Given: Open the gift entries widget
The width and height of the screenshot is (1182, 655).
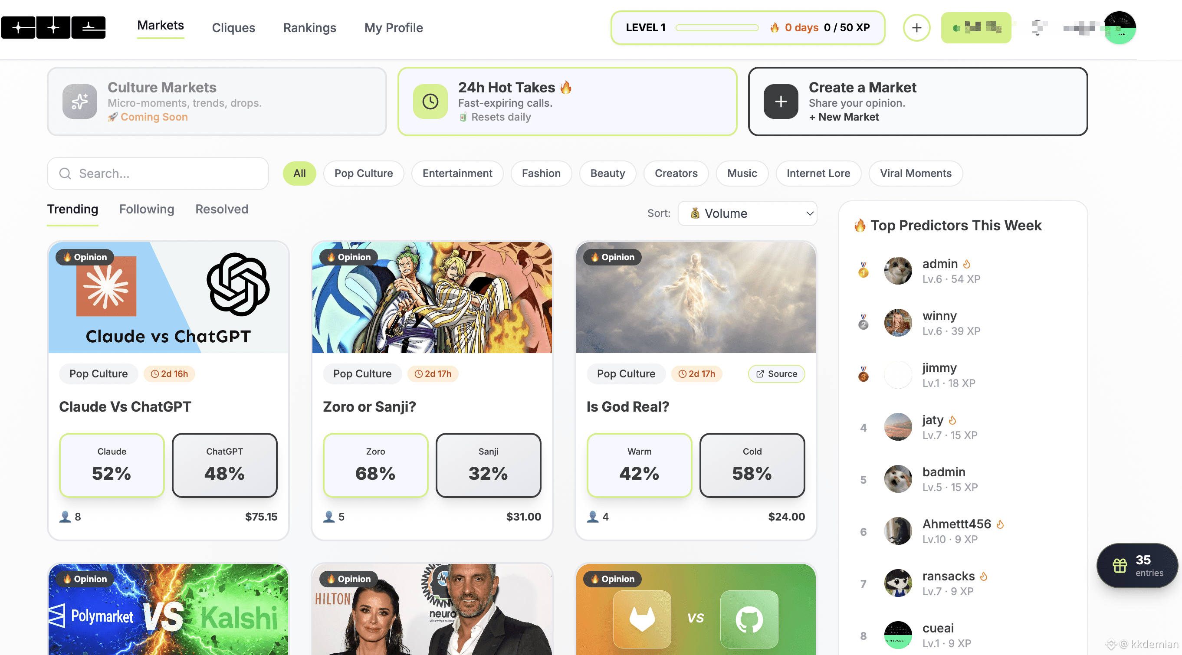Looking at the screenshot, I should click(1137, 566).
